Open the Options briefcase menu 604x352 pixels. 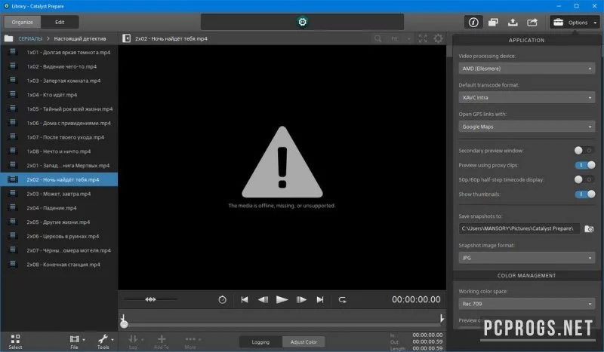click(x=575, y=23)
